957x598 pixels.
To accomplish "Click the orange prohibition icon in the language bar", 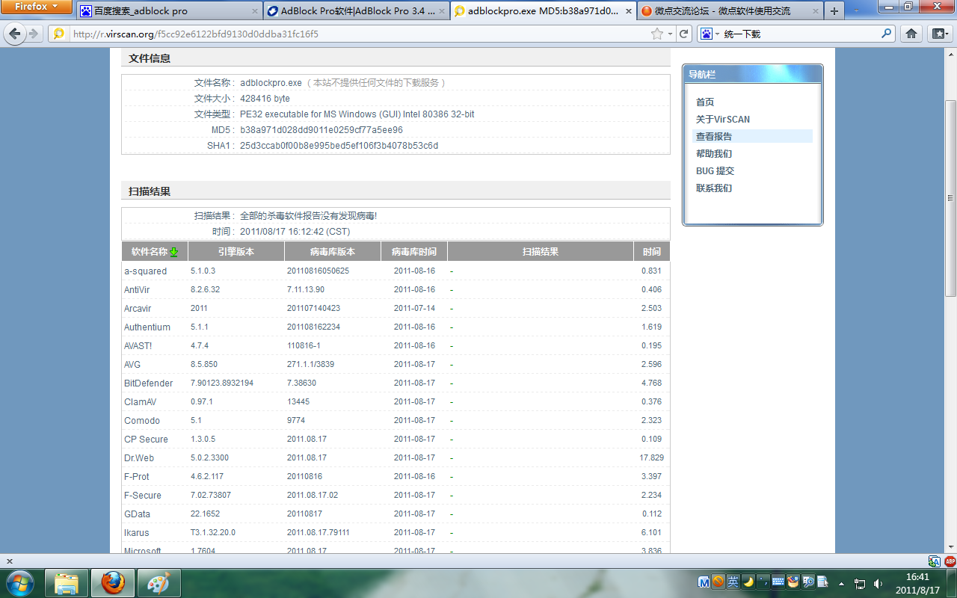I will (718, 582).
